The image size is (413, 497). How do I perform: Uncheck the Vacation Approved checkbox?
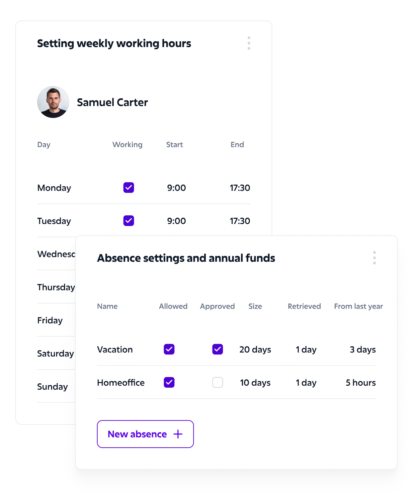point(218,349)
